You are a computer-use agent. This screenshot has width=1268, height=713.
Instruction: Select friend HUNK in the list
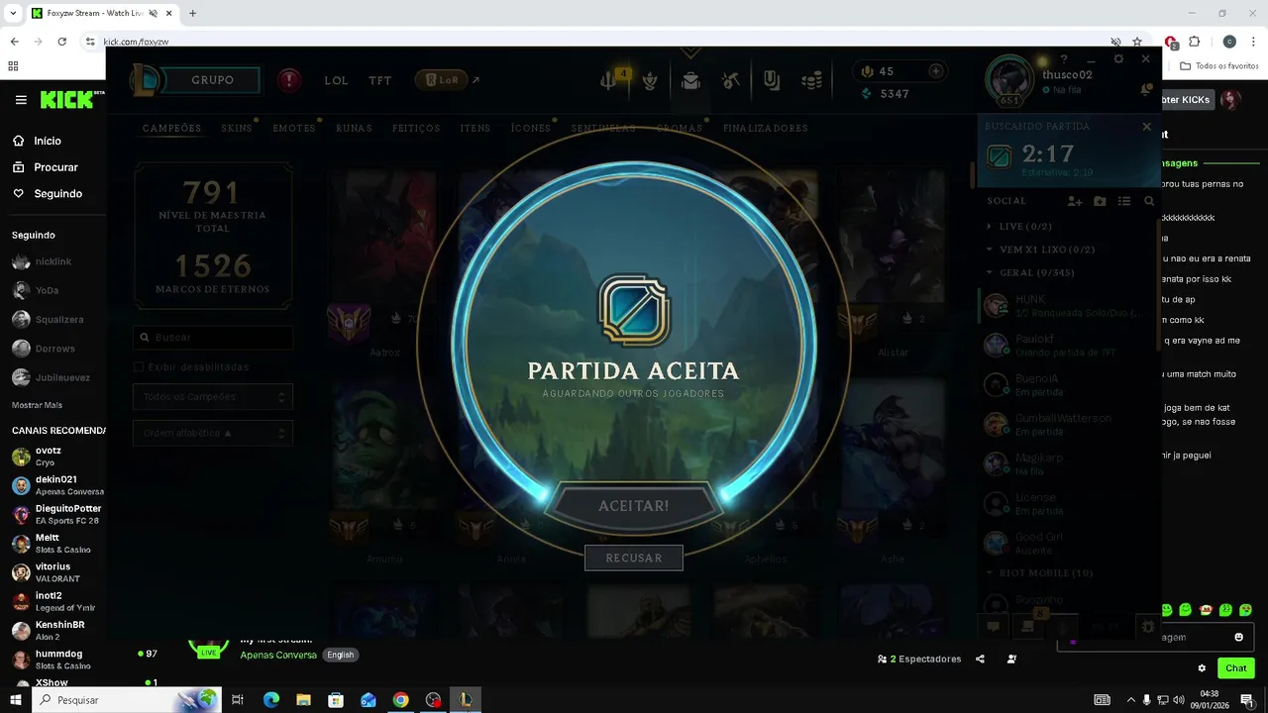[1068, 306]
